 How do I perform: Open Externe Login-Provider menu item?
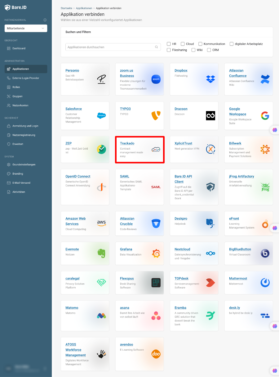pos(26,78)
